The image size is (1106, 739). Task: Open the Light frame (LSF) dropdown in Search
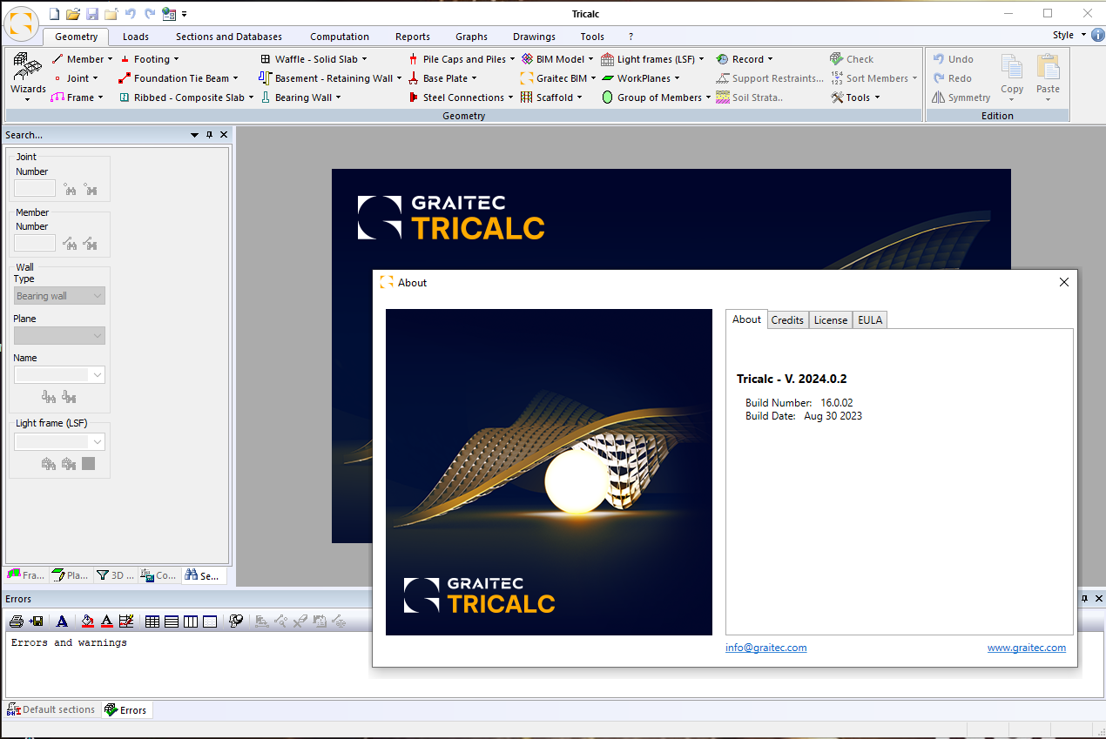click(x=60, y=442)
